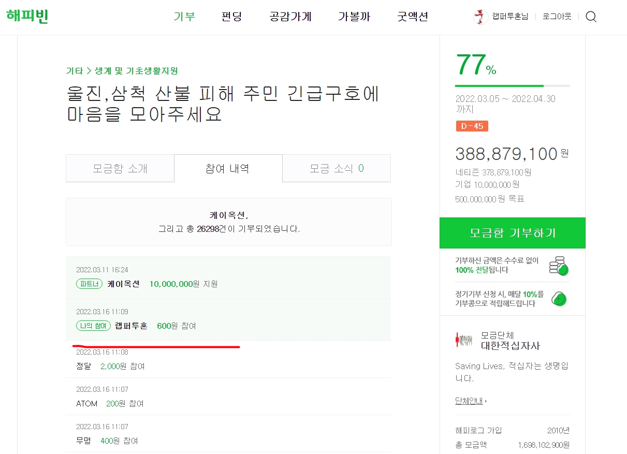Screen dimensions: 627x454
Task: Select the 총 모금액 1,698,102,900원 row
Action: [x=513, y=445]
